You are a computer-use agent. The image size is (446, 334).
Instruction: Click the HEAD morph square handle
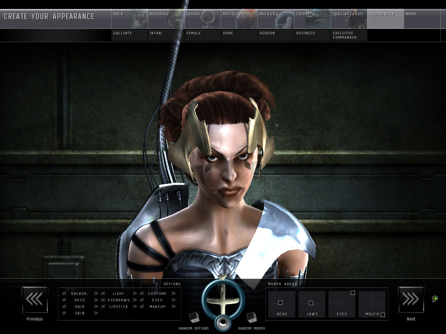point(280,303)
